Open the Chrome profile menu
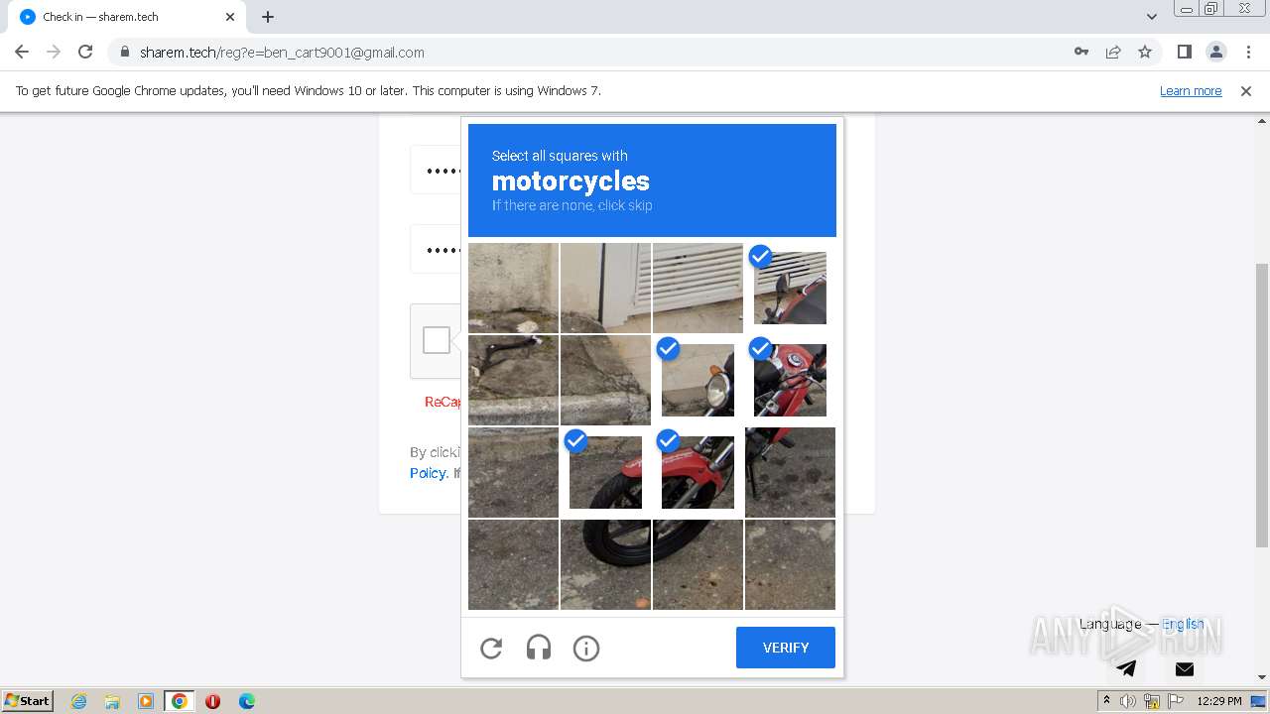Image resolution: width=1270 pixels, height=714 pixels. click(1216, 52)
